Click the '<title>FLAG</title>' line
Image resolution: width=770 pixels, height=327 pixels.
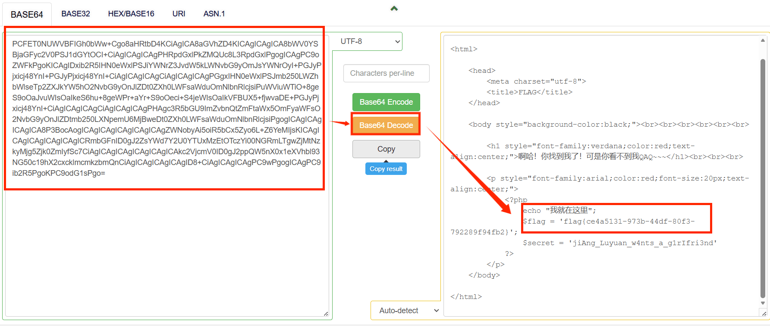(529, 92)
